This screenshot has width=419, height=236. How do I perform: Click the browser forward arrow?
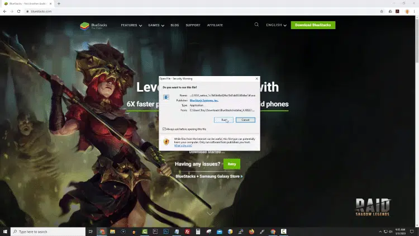pos(12,11)
